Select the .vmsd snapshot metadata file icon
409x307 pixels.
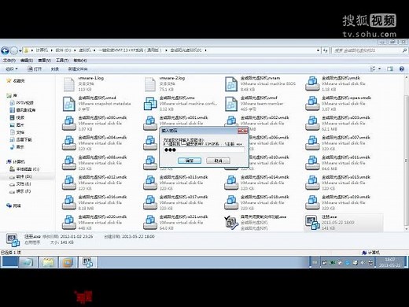69,104
